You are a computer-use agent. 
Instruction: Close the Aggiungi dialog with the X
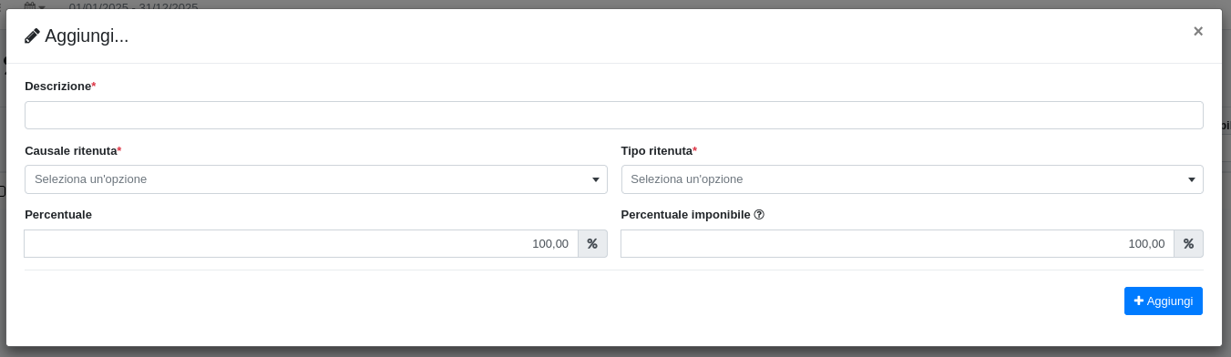[1198, 32]
